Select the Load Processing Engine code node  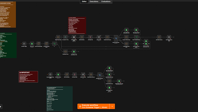[x=38, y=44]
